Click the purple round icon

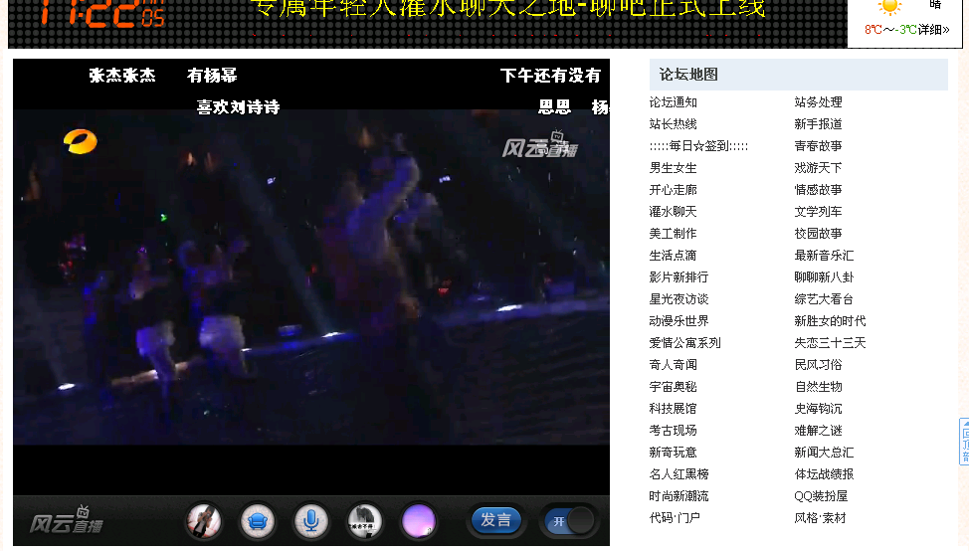tap(419, 520)
